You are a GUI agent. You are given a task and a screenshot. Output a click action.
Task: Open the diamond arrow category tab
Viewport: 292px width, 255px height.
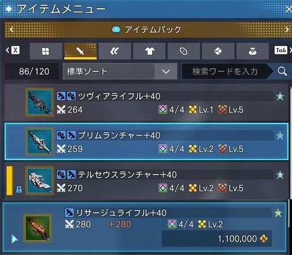[x=218, y=51]
